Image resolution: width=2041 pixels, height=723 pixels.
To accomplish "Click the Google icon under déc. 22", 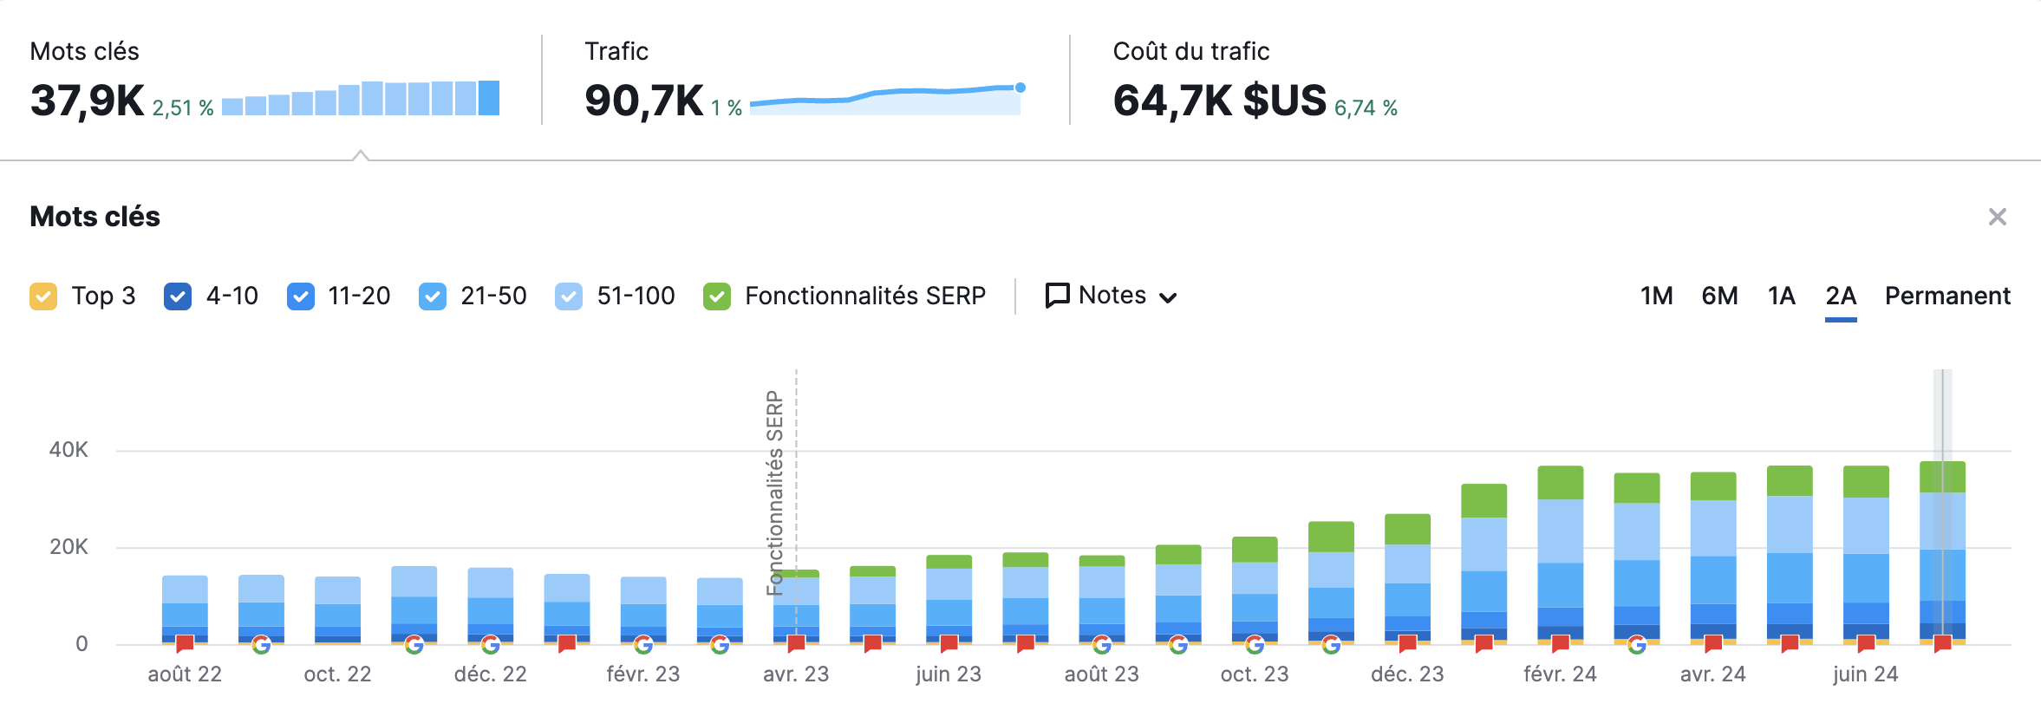I will [491, 644].
